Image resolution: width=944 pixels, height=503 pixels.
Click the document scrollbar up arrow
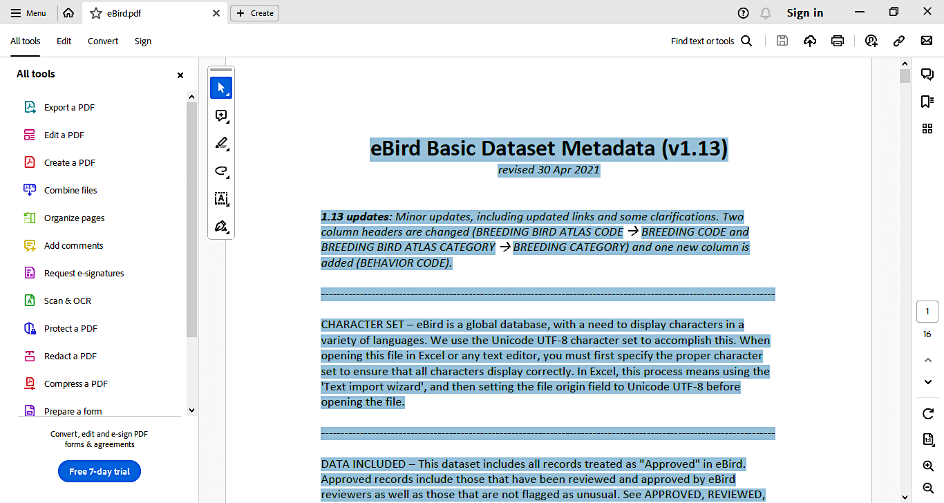[905, 64]
